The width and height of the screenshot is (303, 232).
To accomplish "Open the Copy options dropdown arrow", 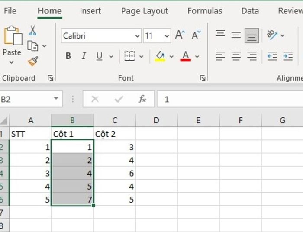I will [44, 46].
